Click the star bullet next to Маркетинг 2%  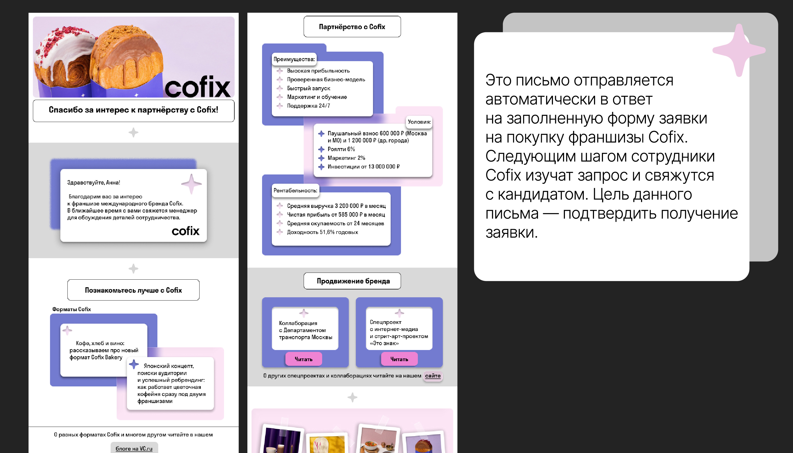pyautogui.click(x=321, y=158)
